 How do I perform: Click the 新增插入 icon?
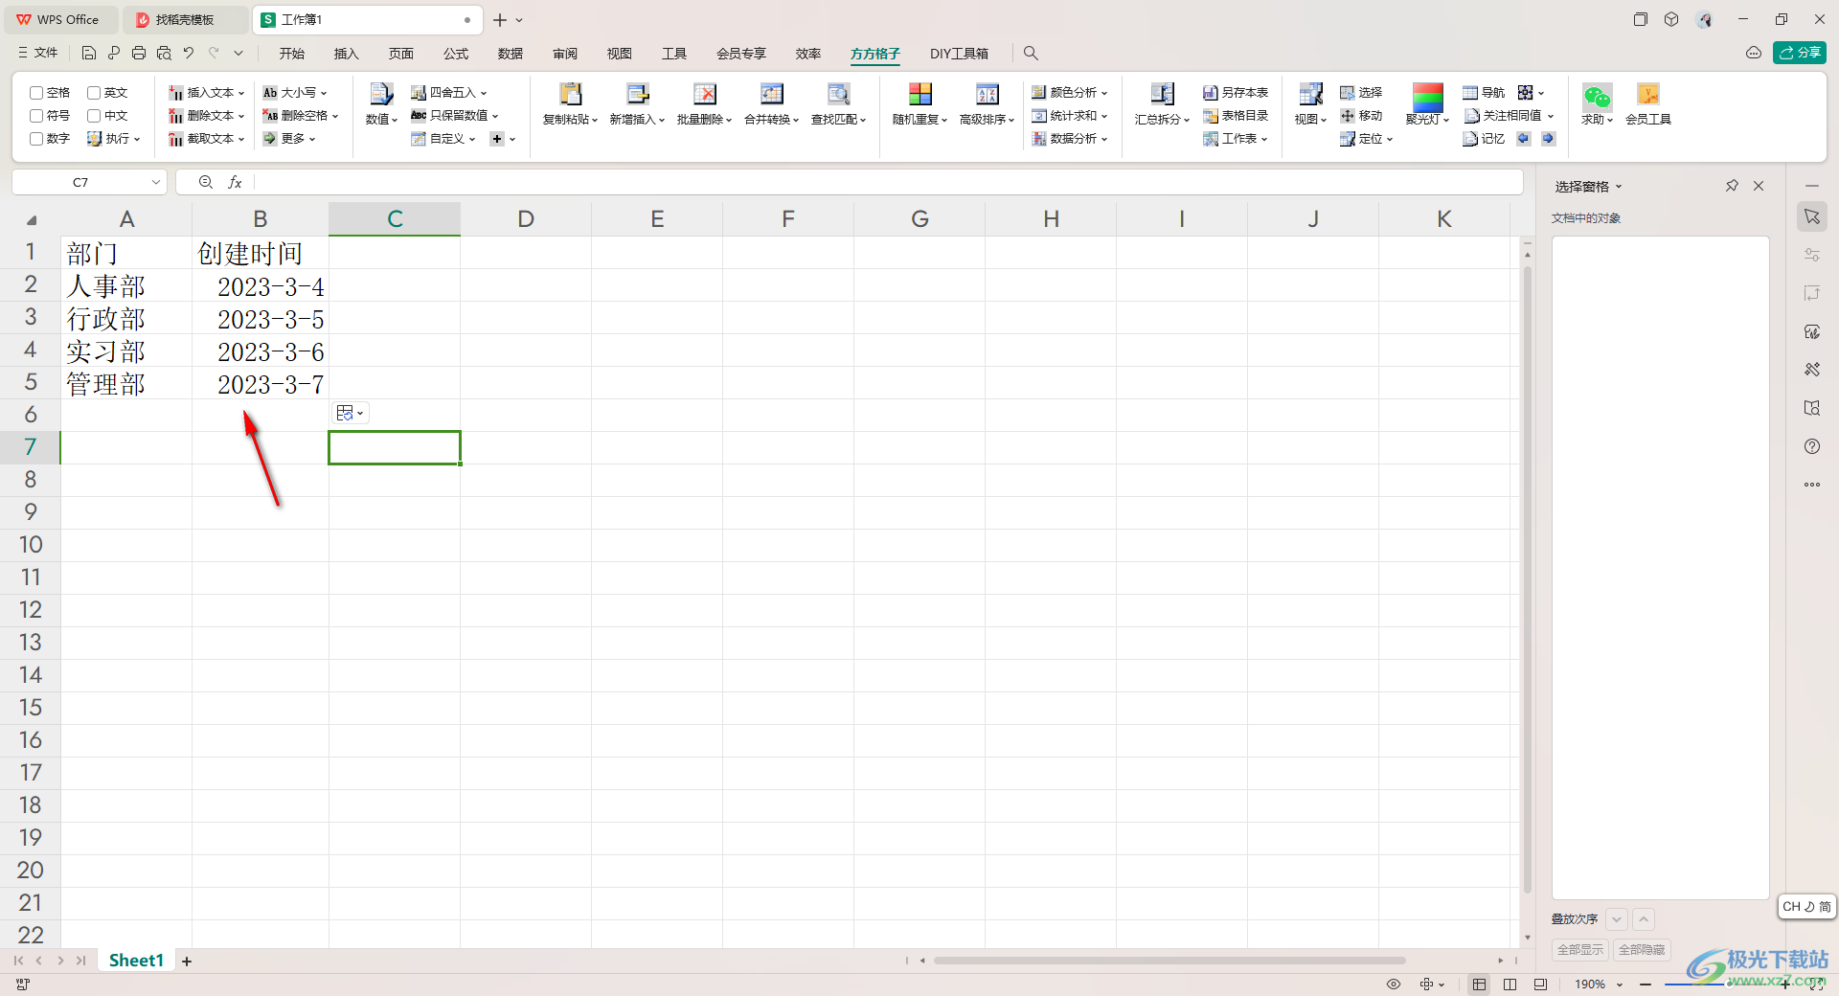pyautogui.click(x=638, y=94)
